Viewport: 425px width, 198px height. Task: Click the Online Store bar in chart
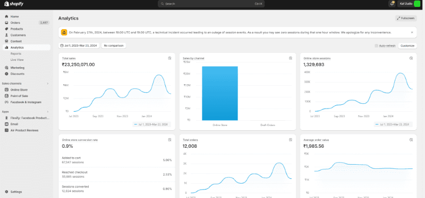[220, 93]
